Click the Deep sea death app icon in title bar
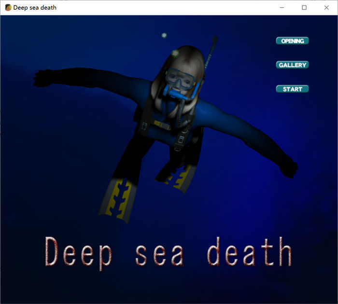 [8, 8]
